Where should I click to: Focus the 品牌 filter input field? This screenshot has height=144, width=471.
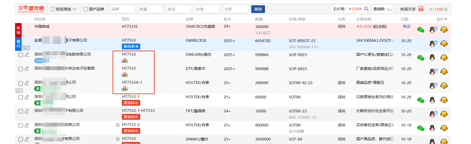122,9
